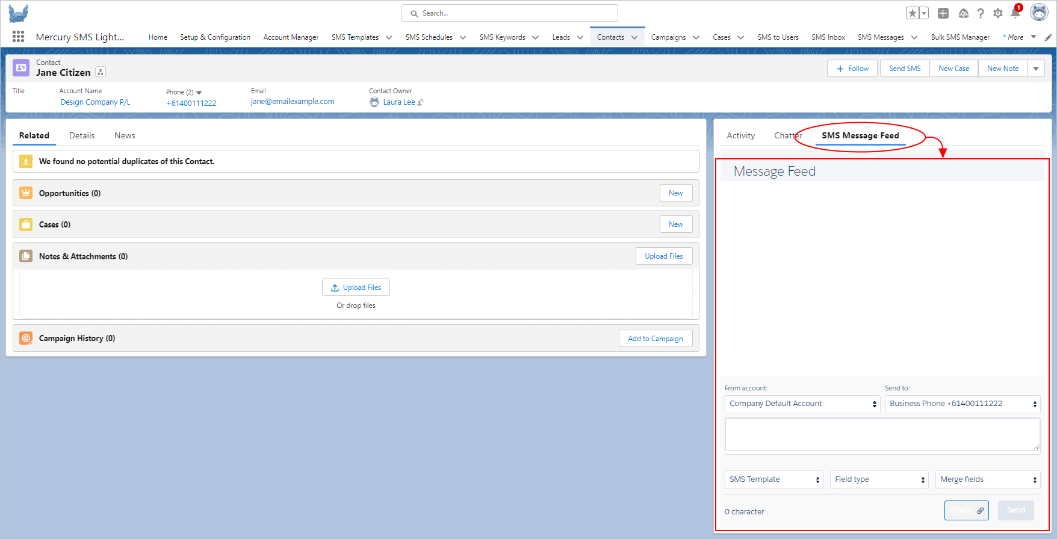Viewport: 1057px width, 539px height.
Task: Open the Send to phone selector
Action: (x=962, y=404)
